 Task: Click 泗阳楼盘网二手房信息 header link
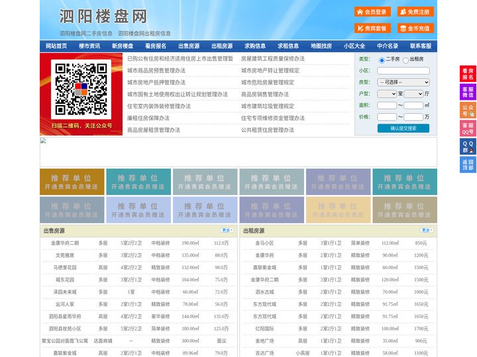coord(86,34)
